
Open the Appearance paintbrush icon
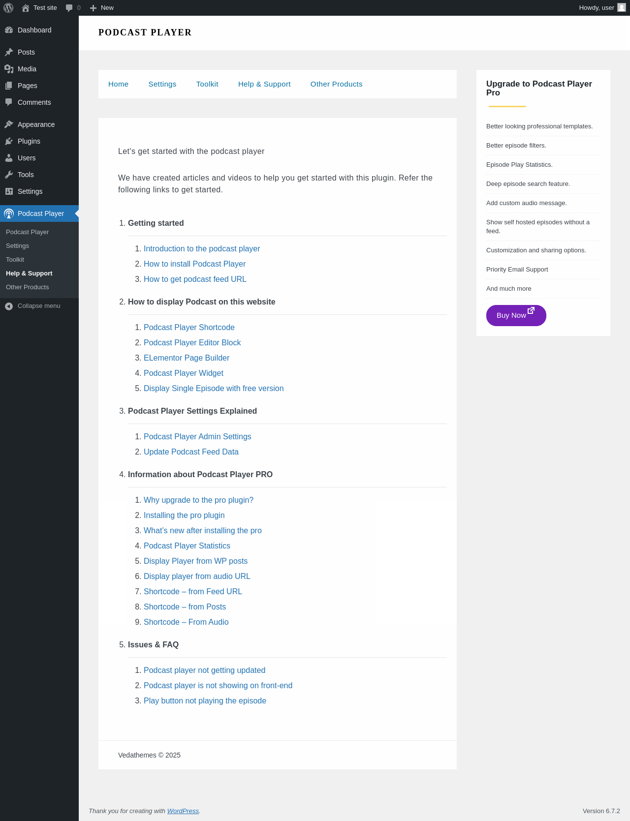tap(9, 124)
